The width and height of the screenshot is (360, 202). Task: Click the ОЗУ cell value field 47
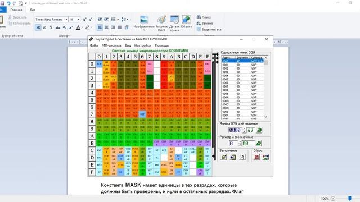coord(250,130)
